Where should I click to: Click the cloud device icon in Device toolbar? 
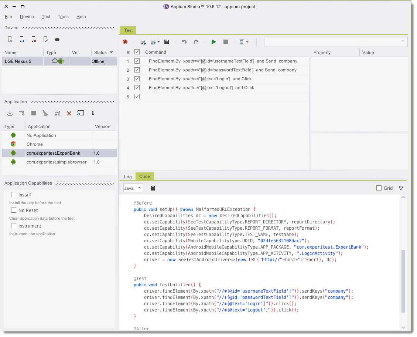pyautogui.click(x=57, y=39)
